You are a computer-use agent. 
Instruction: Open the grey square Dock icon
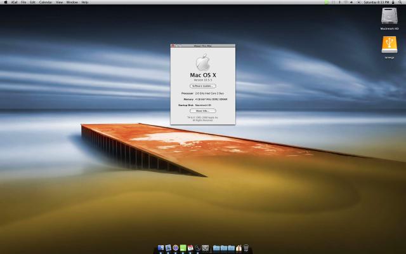[206, 248]
